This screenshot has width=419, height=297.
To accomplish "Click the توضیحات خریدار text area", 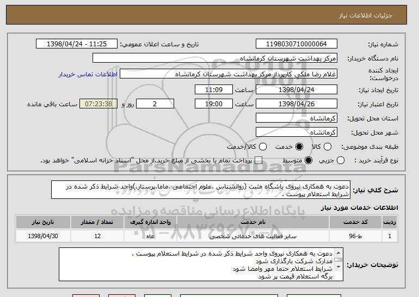I will point(201,264).
